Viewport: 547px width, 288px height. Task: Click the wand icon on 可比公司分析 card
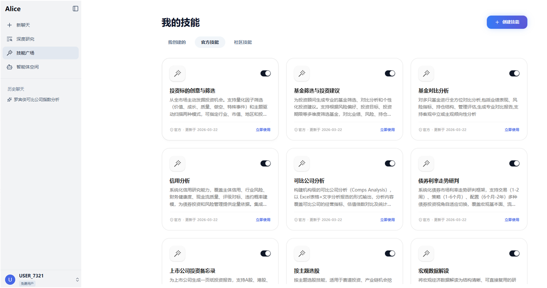302,164
